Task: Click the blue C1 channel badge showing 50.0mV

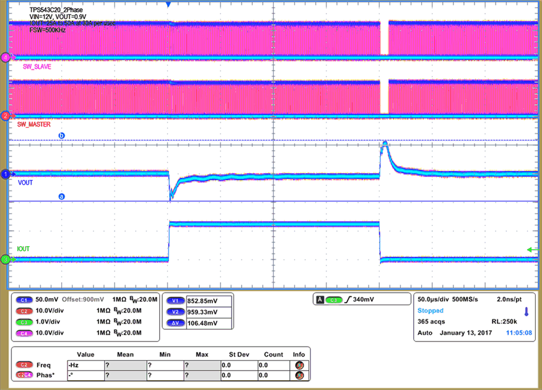Action: click(x=23, y=300)
